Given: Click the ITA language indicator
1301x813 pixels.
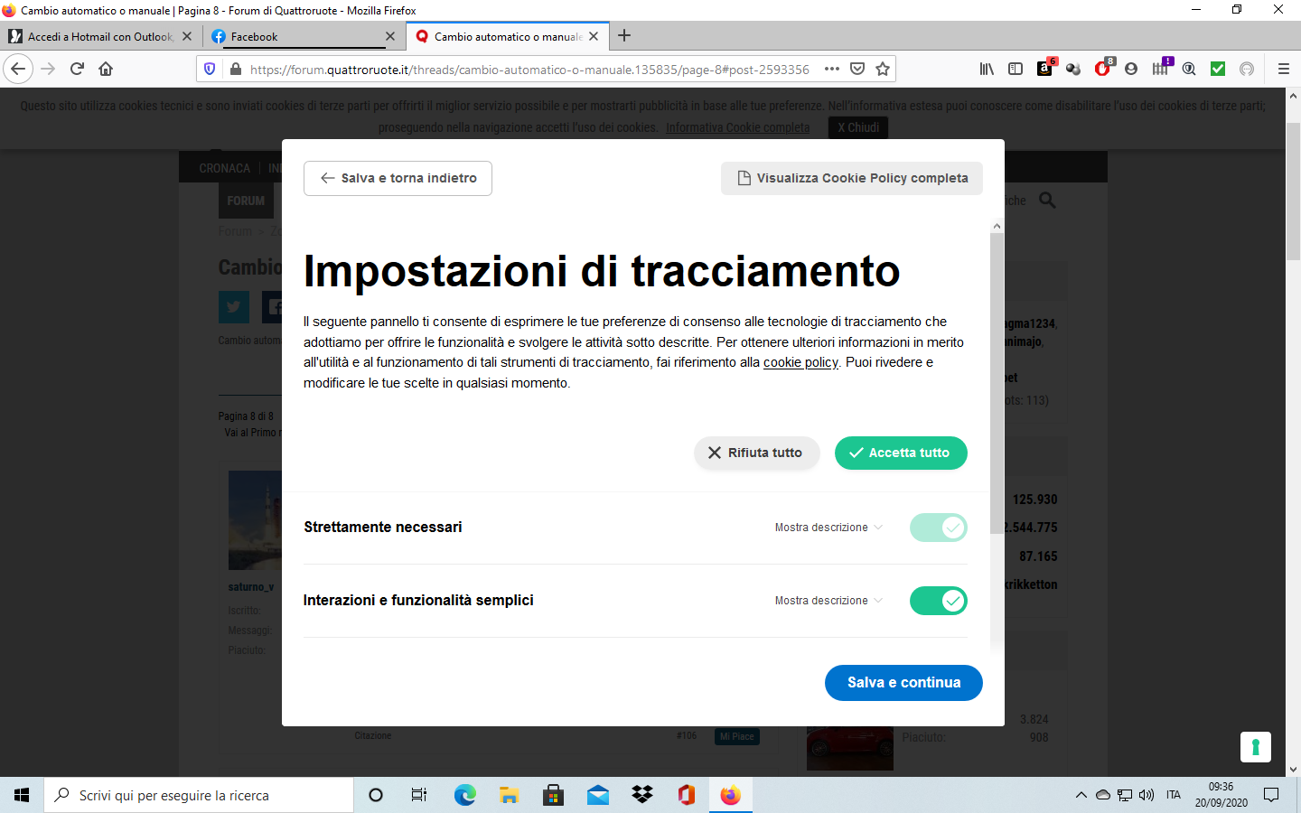Looking at the screenshot, I should pyautogui.click(x=1174, y=795).
